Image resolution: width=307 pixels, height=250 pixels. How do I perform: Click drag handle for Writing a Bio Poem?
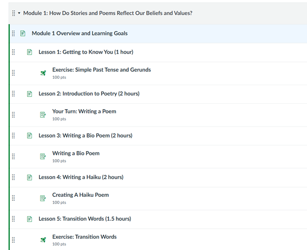click(13, 156)
